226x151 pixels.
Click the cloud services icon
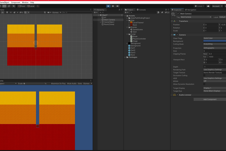[208, 6]
